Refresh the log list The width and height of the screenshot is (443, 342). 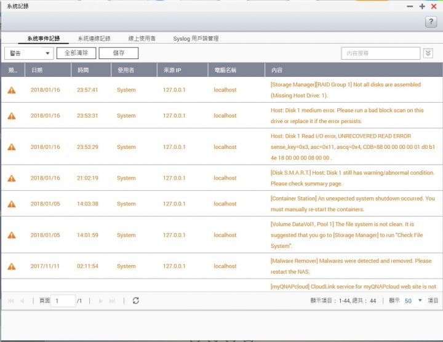[135, 301]
